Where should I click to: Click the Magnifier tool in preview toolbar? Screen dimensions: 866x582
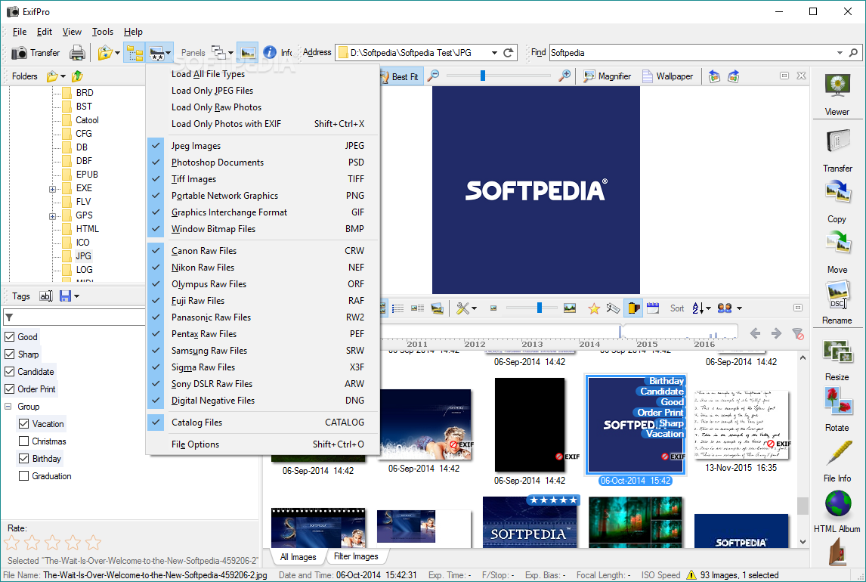pos(607,76)
